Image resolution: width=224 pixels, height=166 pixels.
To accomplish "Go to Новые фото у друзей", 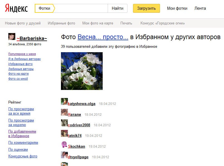I will pyautogui.click(x=23, y=23).
